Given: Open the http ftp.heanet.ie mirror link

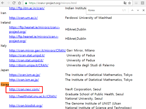Looking at the screenshot, I should (34, 39).
